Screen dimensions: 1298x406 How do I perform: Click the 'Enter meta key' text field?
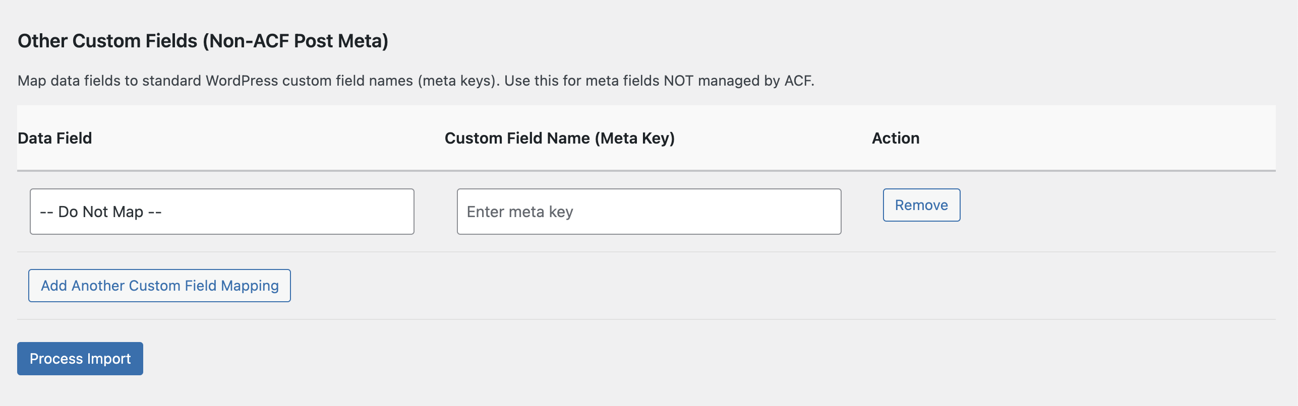point(648,212)
